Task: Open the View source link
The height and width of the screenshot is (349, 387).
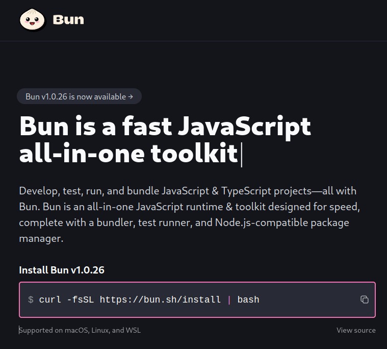Action: click(x=356, y=330)
